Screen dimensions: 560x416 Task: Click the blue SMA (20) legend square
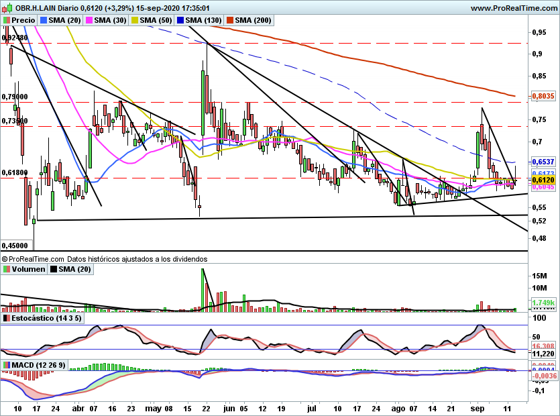pos(45,21)
